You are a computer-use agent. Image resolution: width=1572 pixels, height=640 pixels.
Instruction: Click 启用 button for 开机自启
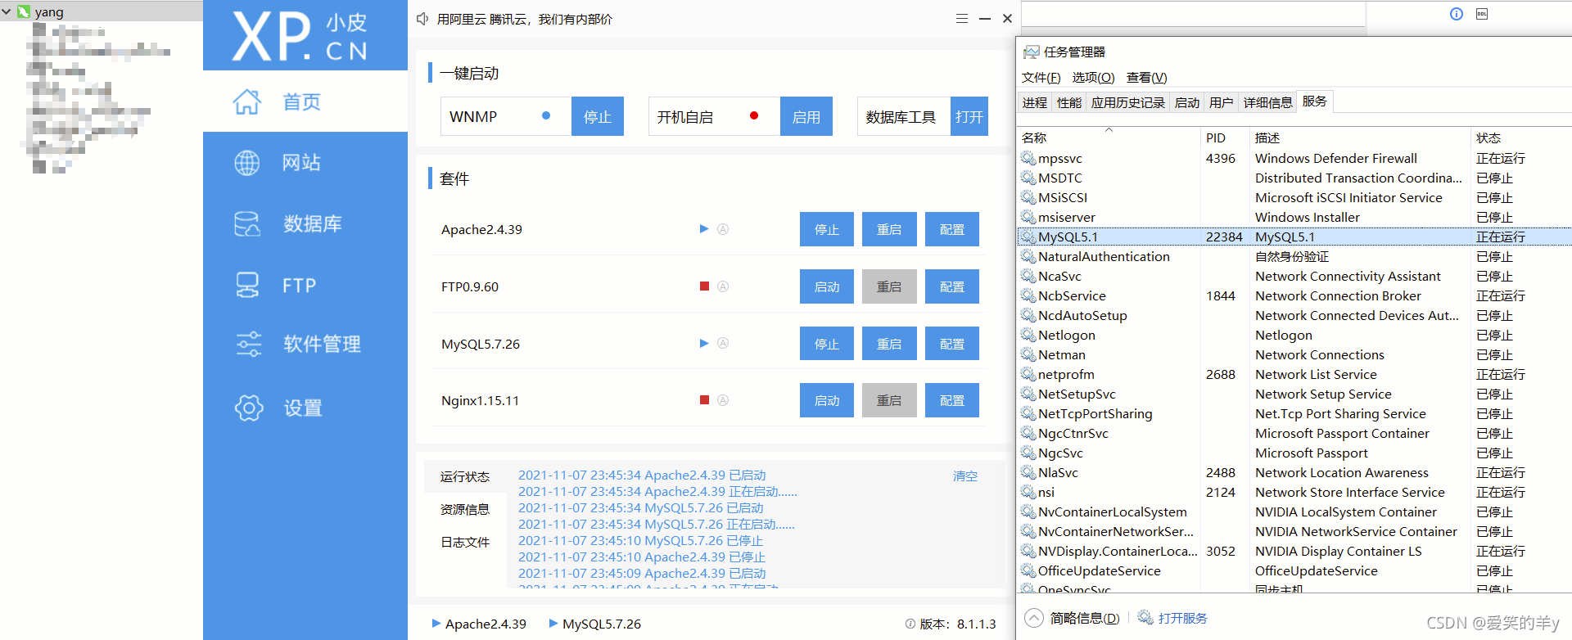806,116
